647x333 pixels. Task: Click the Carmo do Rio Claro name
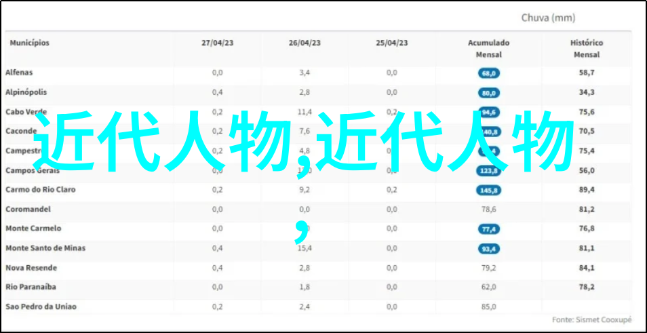(x=41, y=190)
